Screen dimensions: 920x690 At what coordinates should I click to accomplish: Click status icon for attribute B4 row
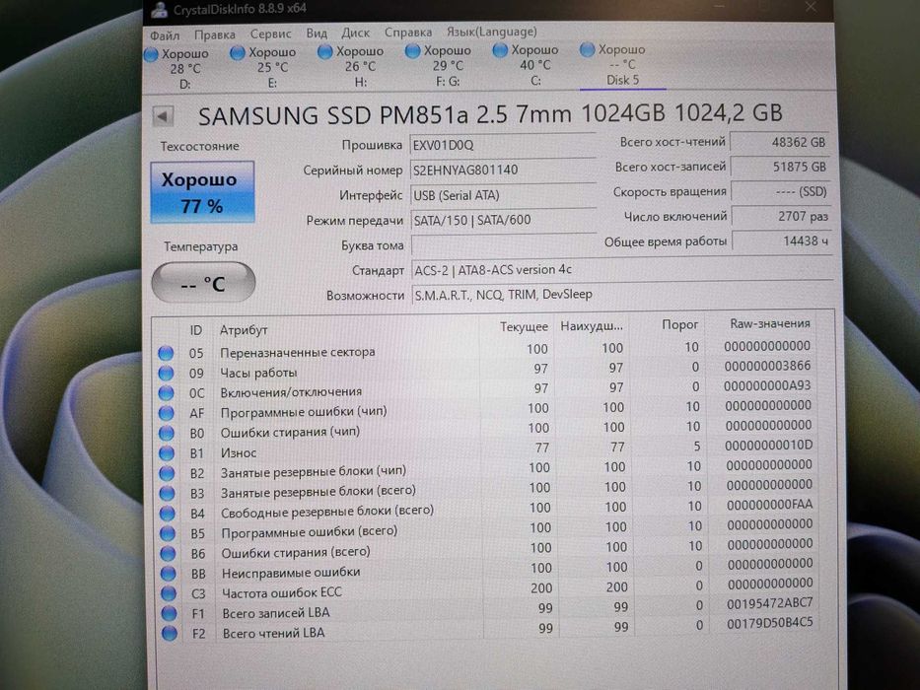(x=168, y=514)
